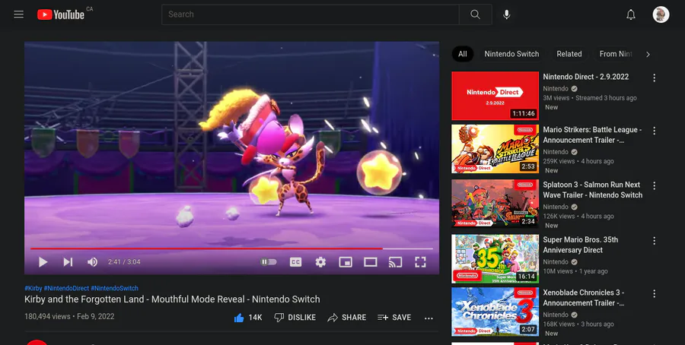Select the All filter chip

pyautogui.click(x=463, y=54)
